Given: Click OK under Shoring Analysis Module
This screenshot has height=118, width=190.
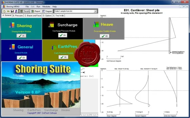Looking at the screenshot, I should [22, 36].
